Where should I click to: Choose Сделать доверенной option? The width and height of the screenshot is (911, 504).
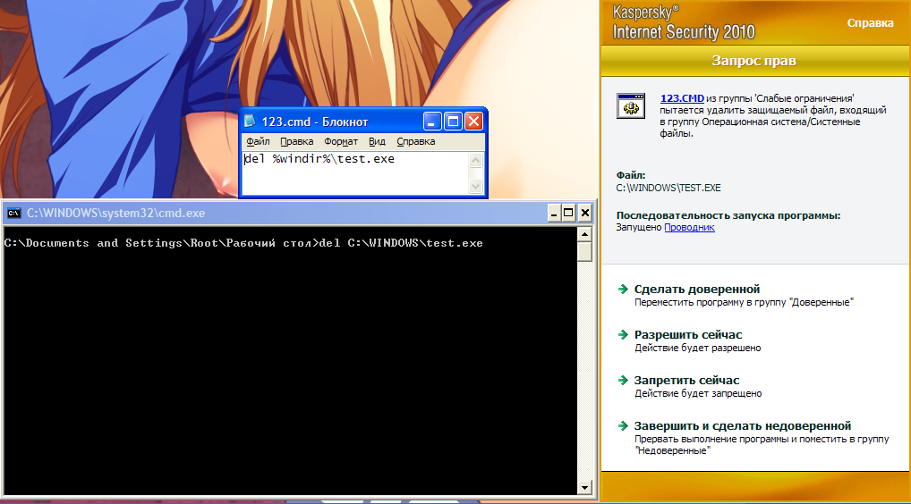point(697,289)
